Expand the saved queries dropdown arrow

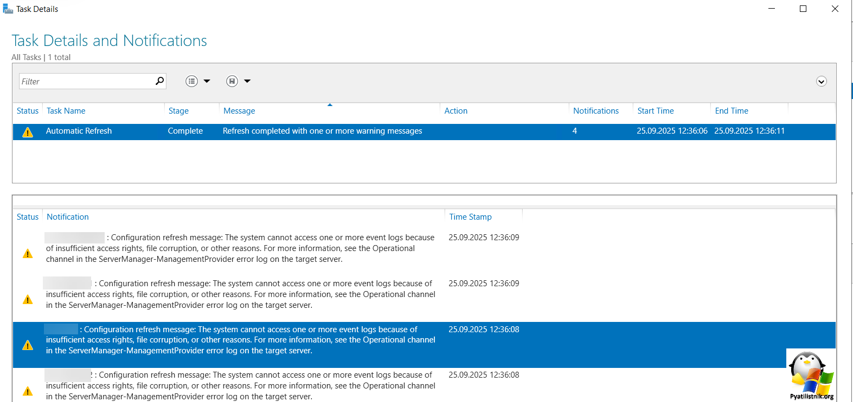(247, 81)
